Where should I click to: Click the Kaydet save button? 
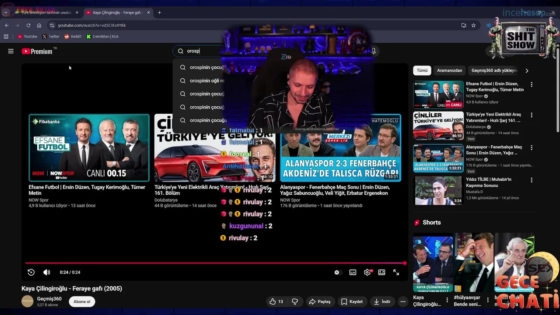352,301
